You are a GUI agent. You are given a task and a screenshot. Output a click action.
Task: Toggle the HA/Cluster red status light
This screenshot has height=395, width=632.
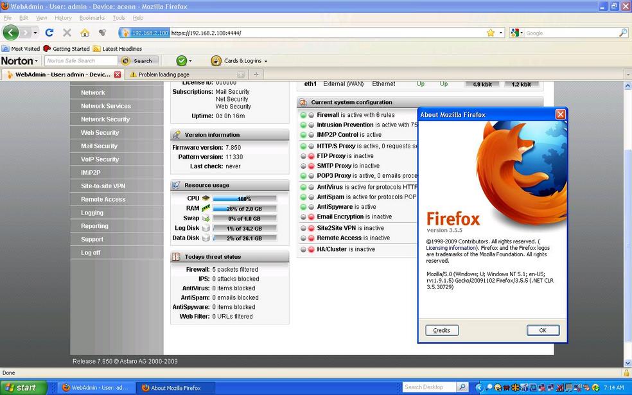pyautogui.click(x=311, y=249)
